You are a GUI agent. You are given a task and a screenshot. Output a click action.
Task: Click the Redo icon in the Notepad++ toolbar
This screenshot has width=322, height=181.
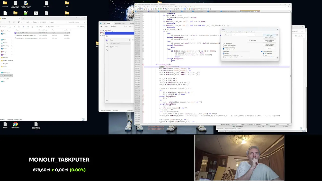161,9
